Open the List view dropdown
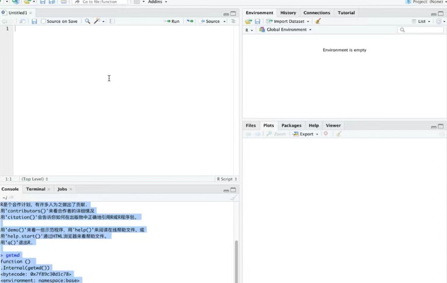The height and width of the screenshot is (283, 447). (x=421, y=21)
